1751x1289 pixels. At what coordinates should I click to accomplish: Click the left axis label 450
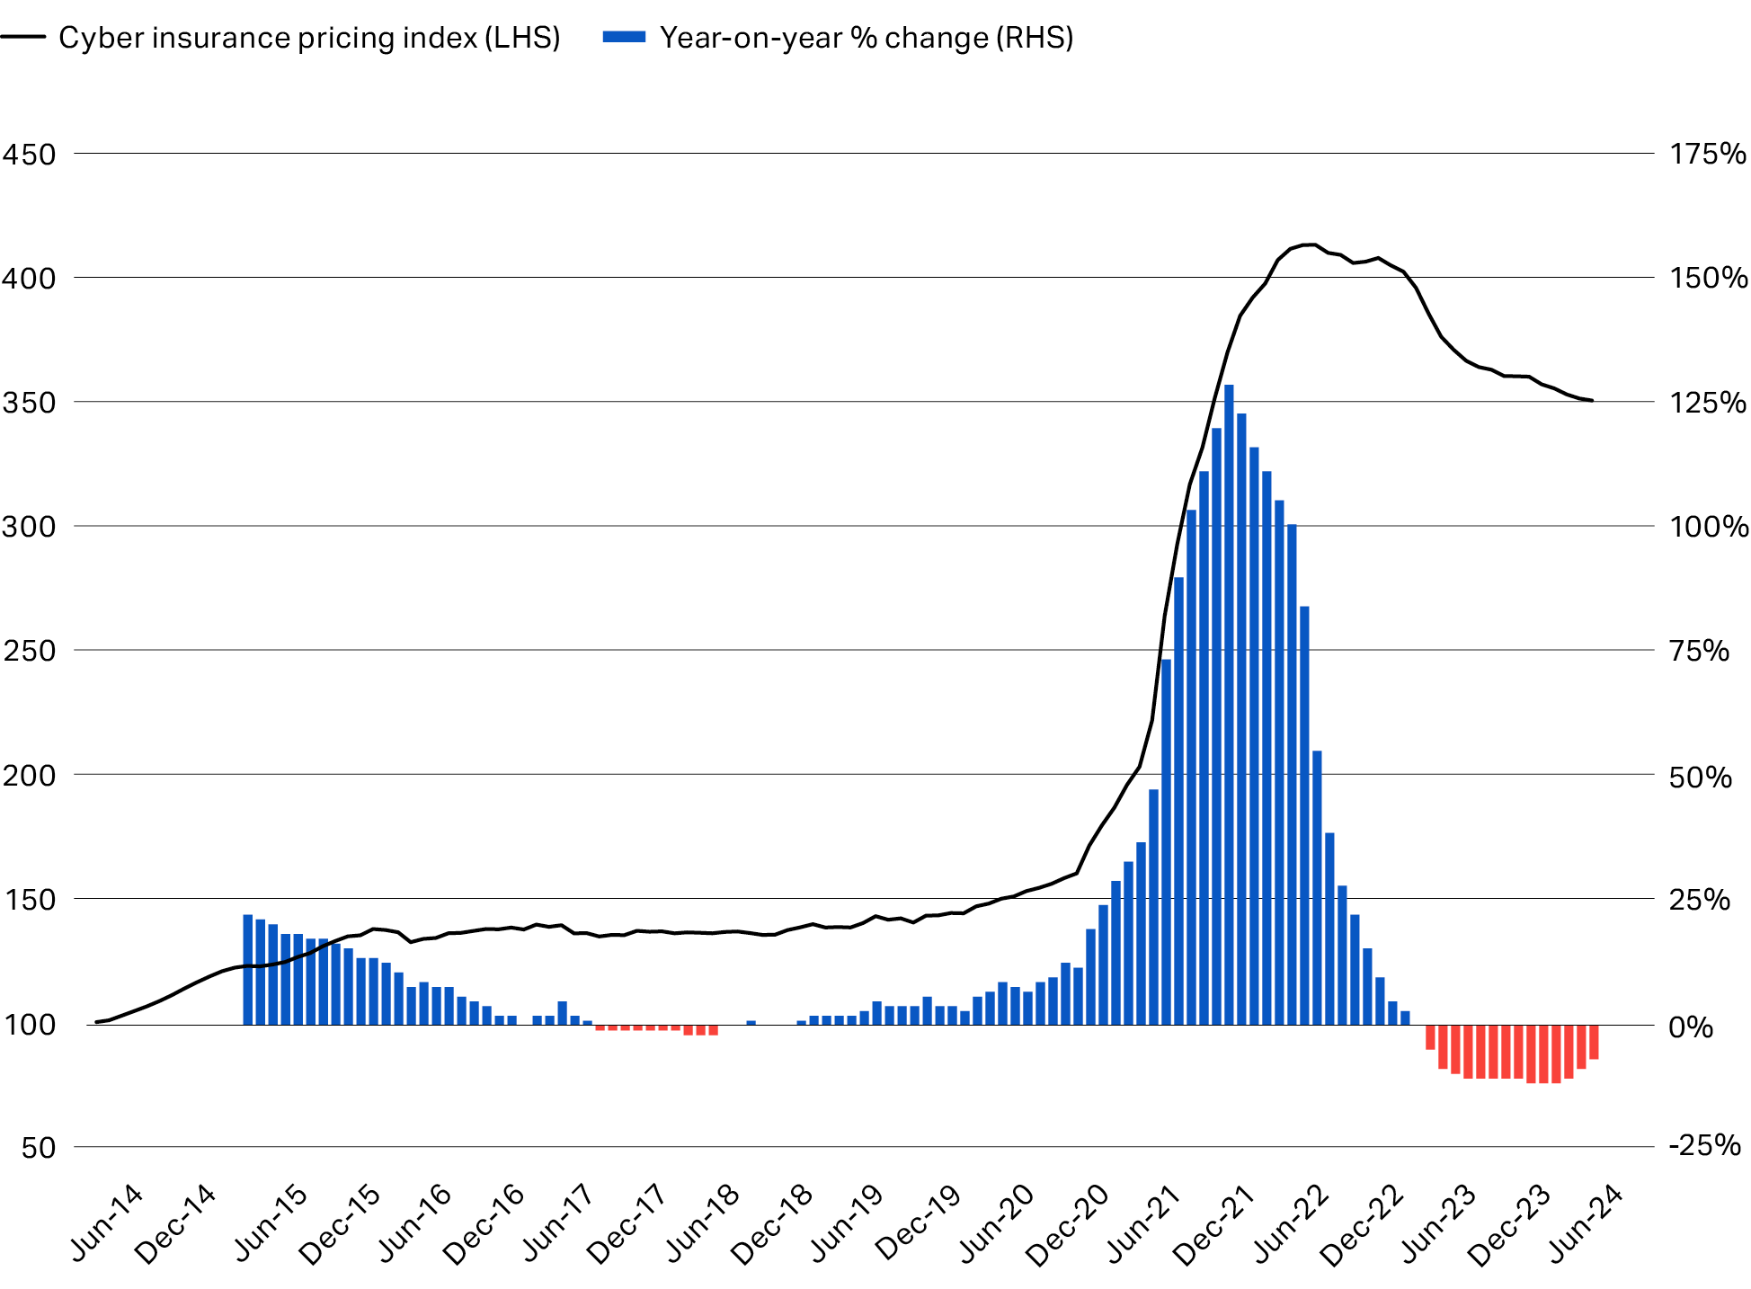[29, 154]
